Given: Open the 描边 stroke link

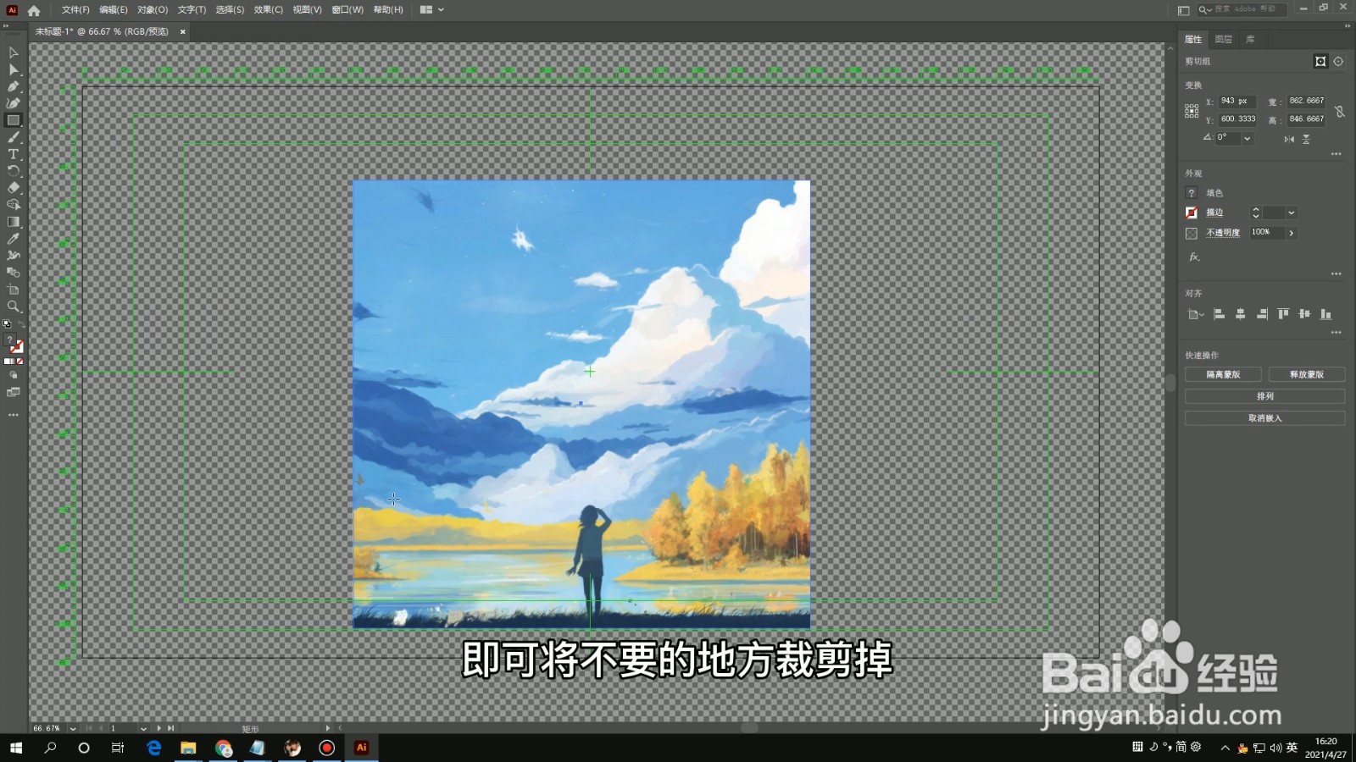Looking at the screenshot, I should point(1214,213).
